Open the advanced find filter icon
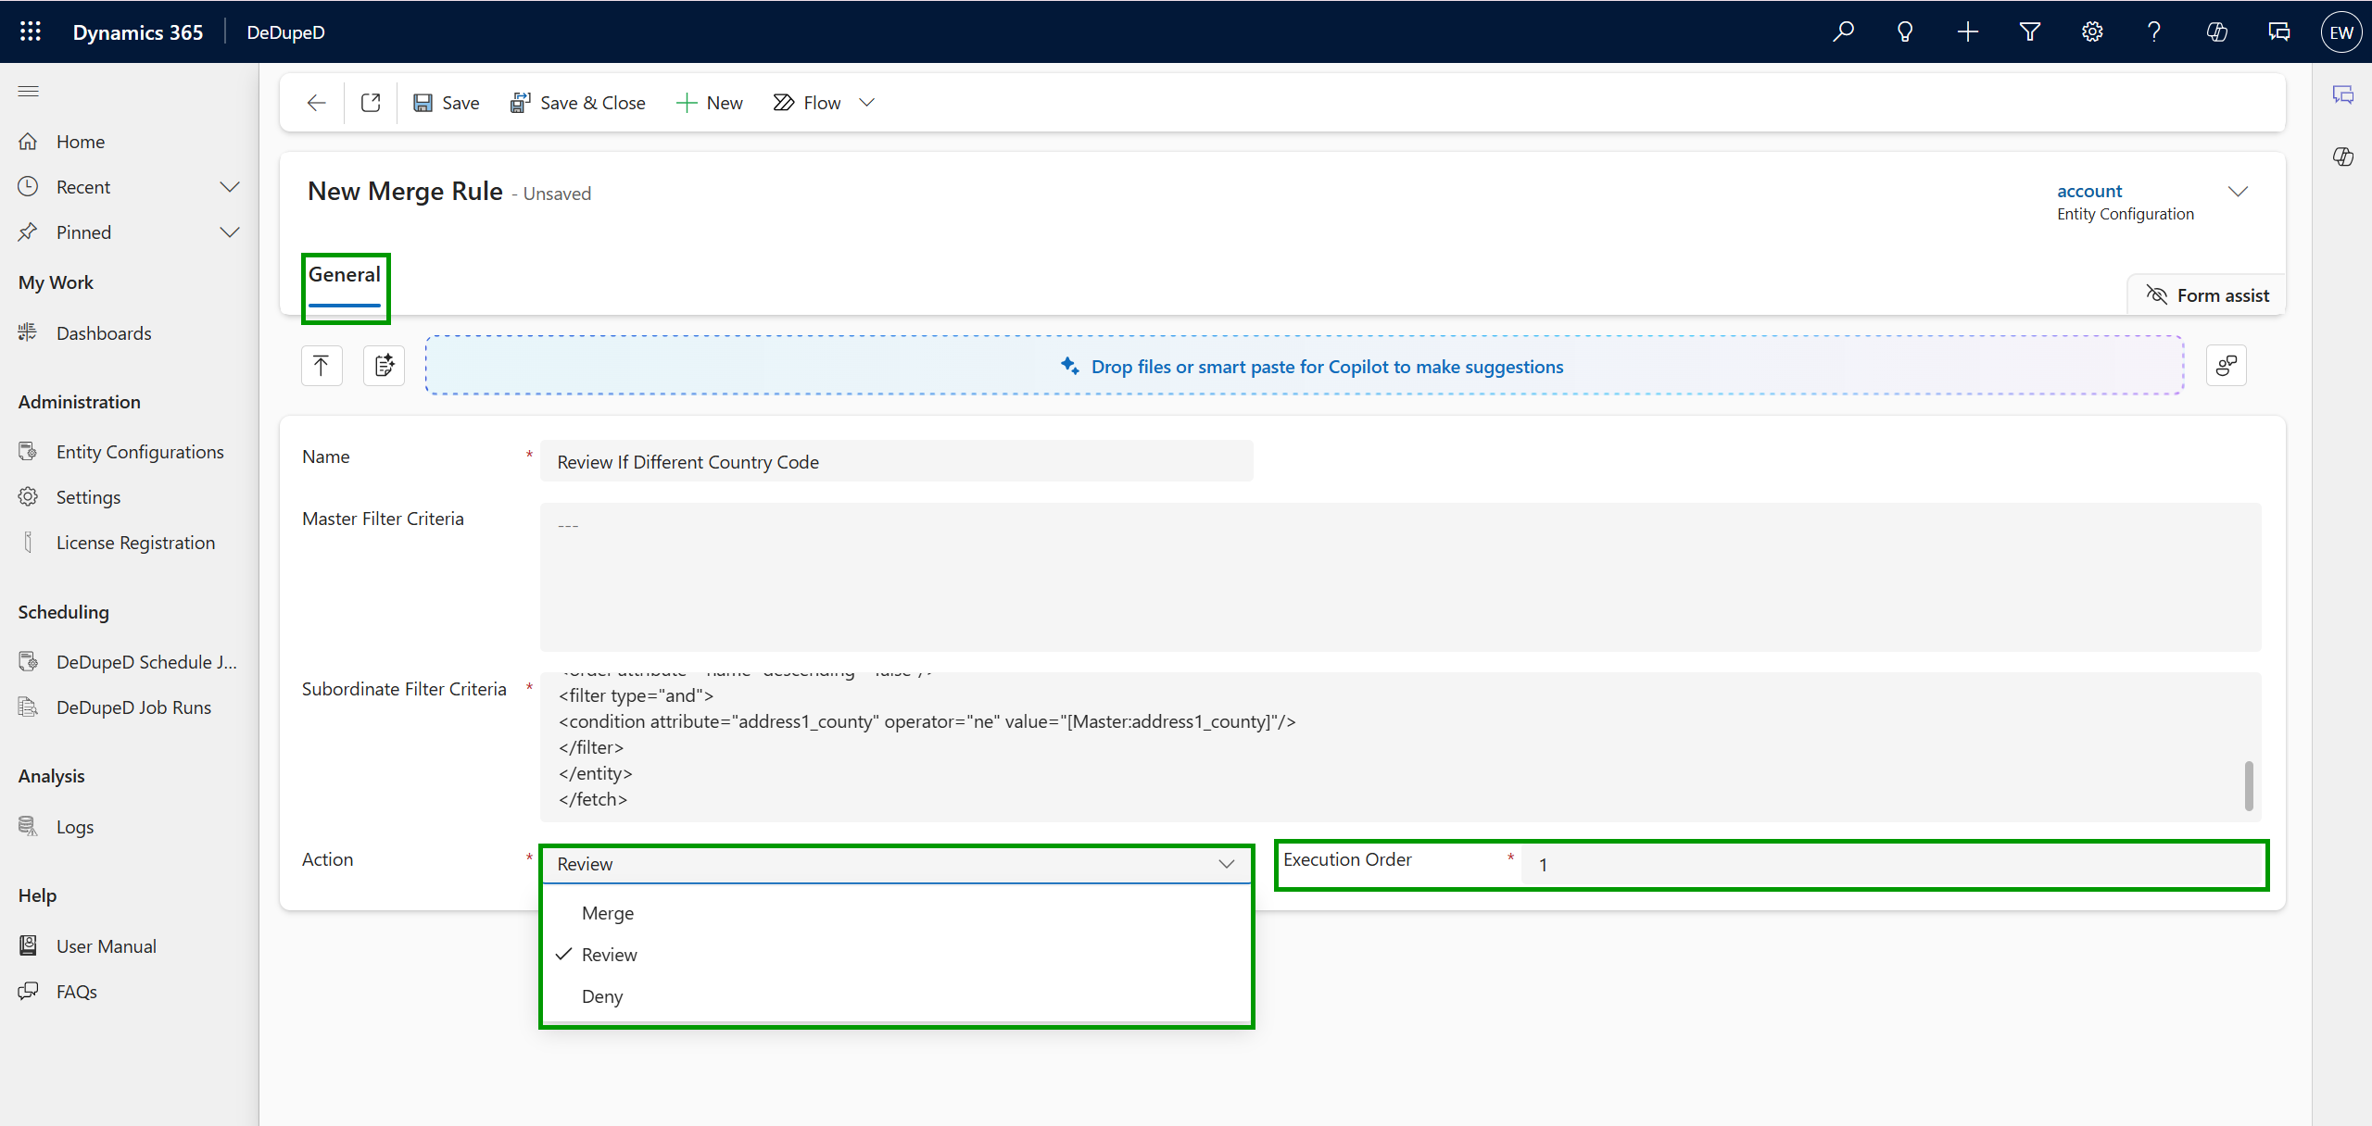Screen dimensions: 2372x1126 (x=2029, y=31)
